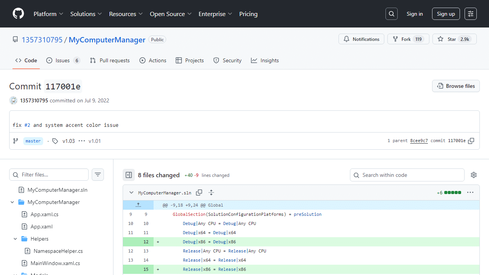
Task: Open the Actions tab
Action: tap(153, 60)
